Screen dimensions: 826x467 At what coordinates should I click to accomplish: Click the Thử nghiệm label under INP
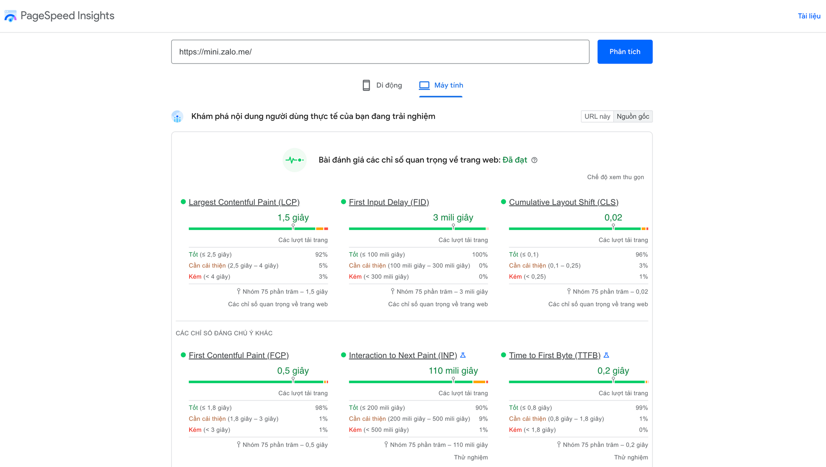point(471,457)
